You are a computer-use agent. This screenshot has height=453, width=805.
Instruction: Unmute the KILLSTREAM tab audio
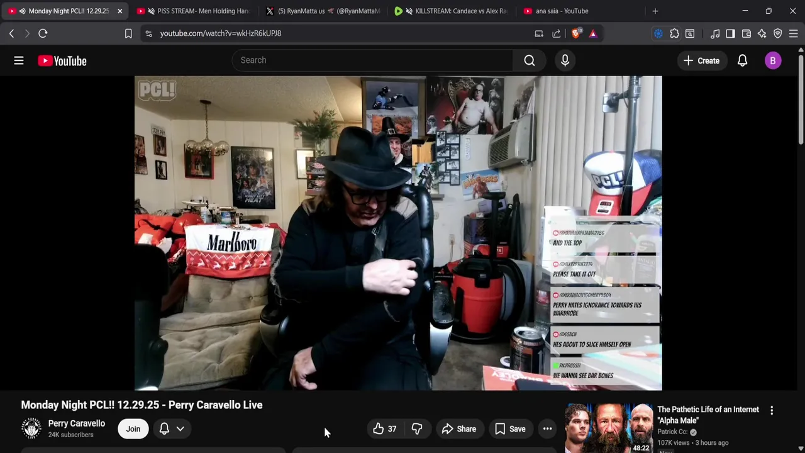409,11
